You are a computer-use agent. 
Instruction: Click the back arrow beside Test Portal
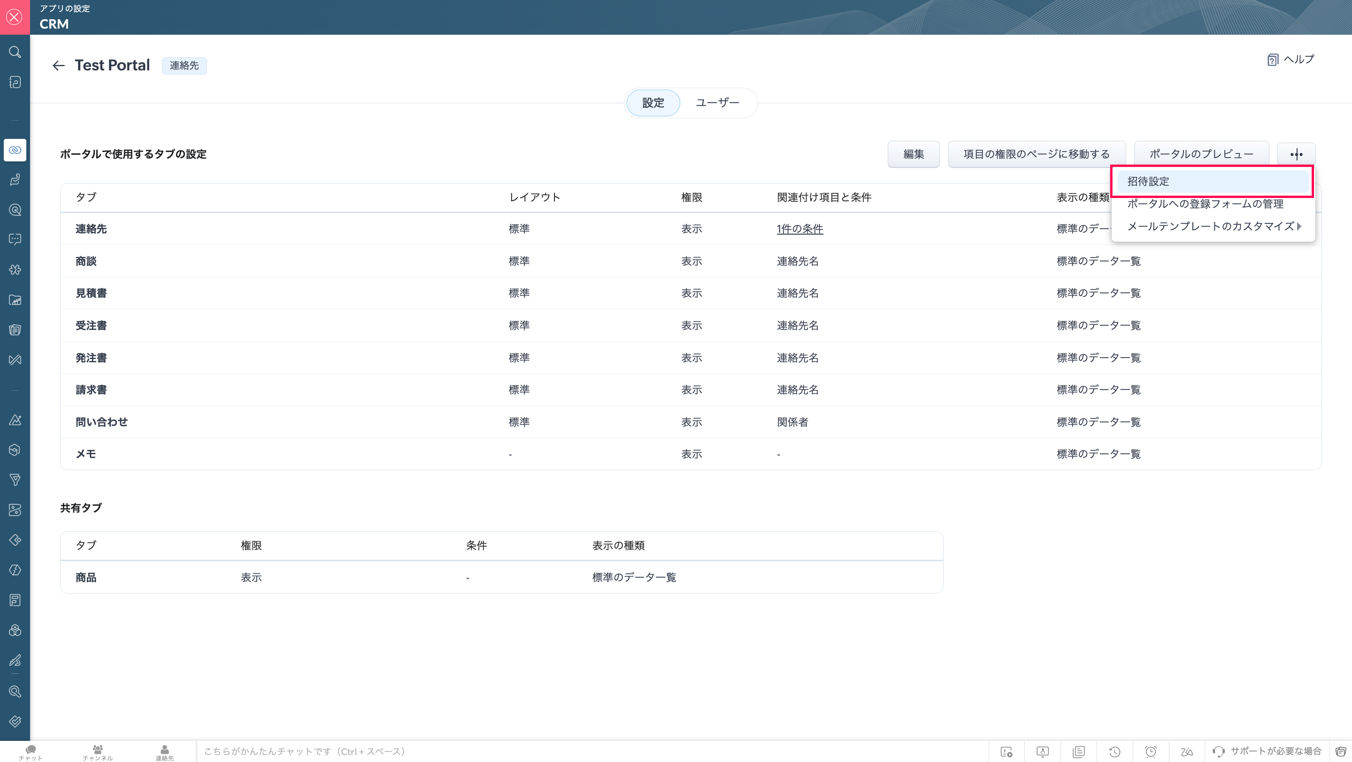(x=58, y=66)
